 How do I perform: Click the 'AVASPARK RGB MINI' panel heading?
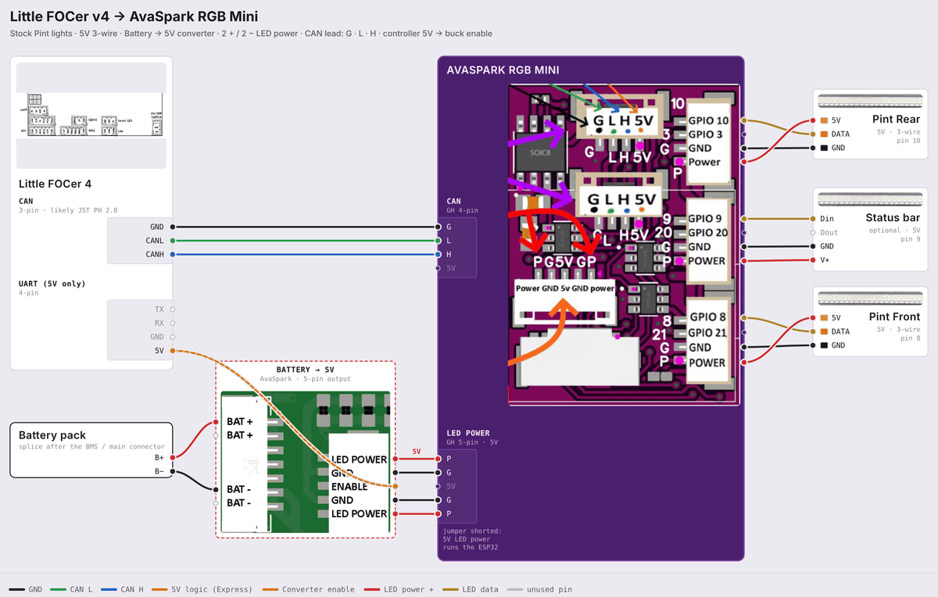[x=503, y=70]
